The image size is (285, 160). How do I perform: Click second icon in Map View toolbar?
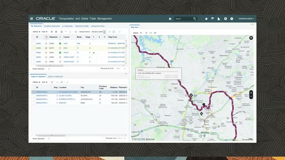coord(151,33)
